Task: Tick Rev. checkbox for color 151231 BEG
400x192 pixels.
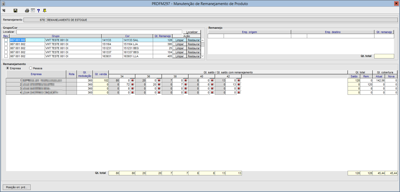Action: coord(6,48)
